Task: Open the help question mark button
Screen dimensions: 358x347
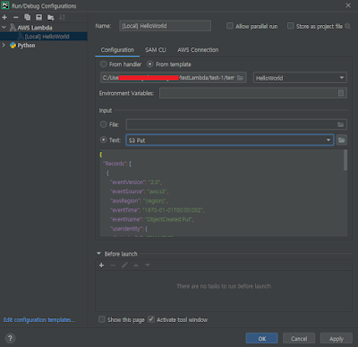Action: tap(10, 338)
